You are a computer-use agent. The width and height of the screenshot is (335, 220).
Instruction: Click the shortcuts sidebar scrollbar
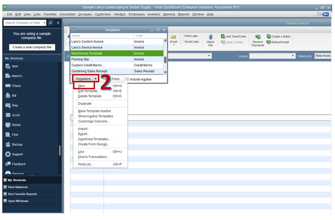(x=60, y=151)
